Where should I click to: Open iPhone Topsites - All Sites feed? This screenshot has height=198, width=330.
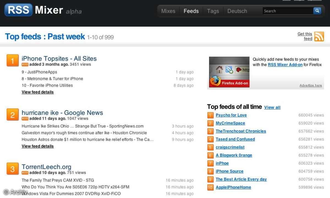point(59,59)
